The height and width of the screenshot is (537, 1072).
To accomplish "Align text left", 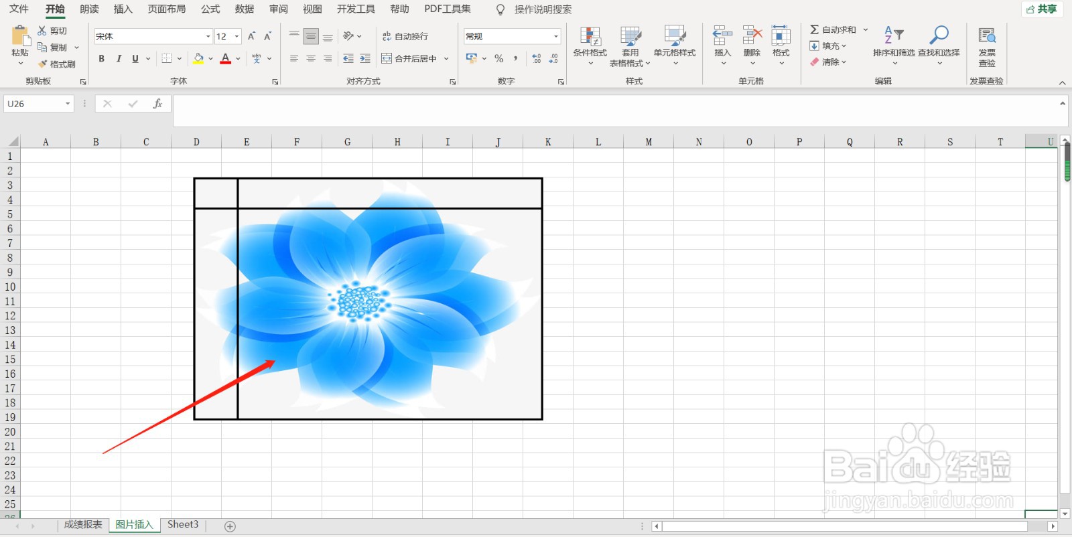I will click(x=294, y=59).
